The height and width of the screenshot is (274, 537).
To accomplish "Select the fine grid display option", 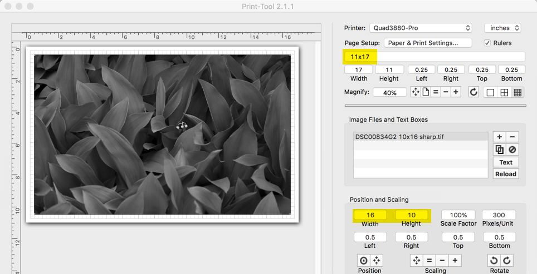I will point(518,92).
